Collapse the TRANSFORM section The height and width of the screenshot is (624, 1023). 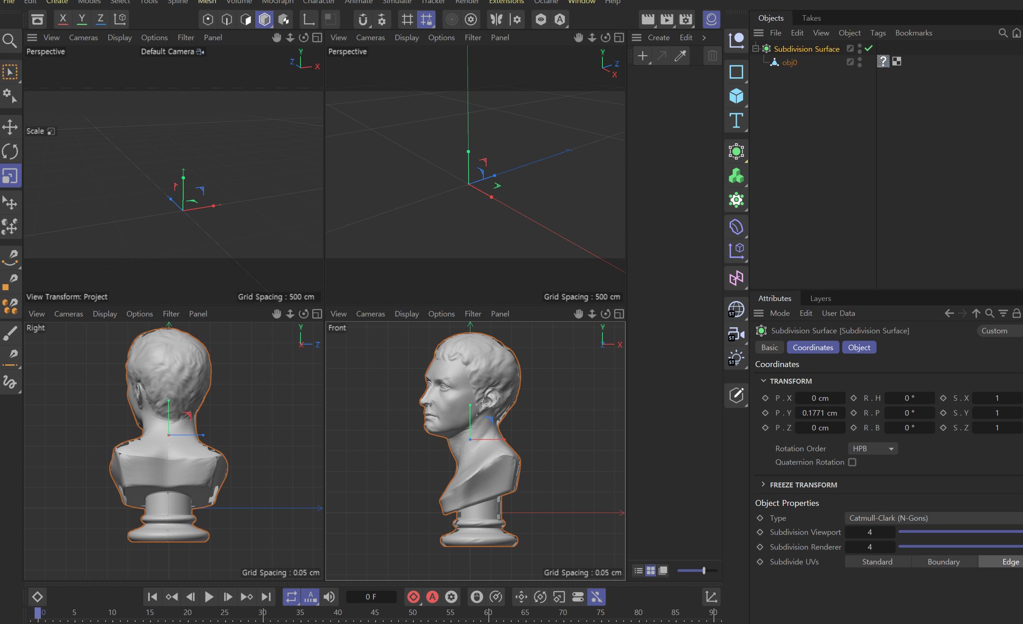coord(763,381)
